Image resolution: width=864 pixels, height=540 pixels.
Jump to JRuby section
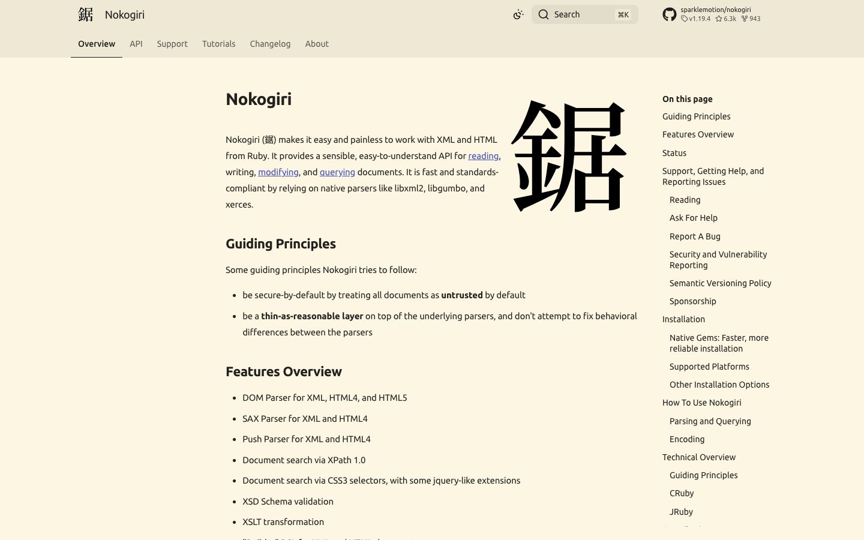681,512
